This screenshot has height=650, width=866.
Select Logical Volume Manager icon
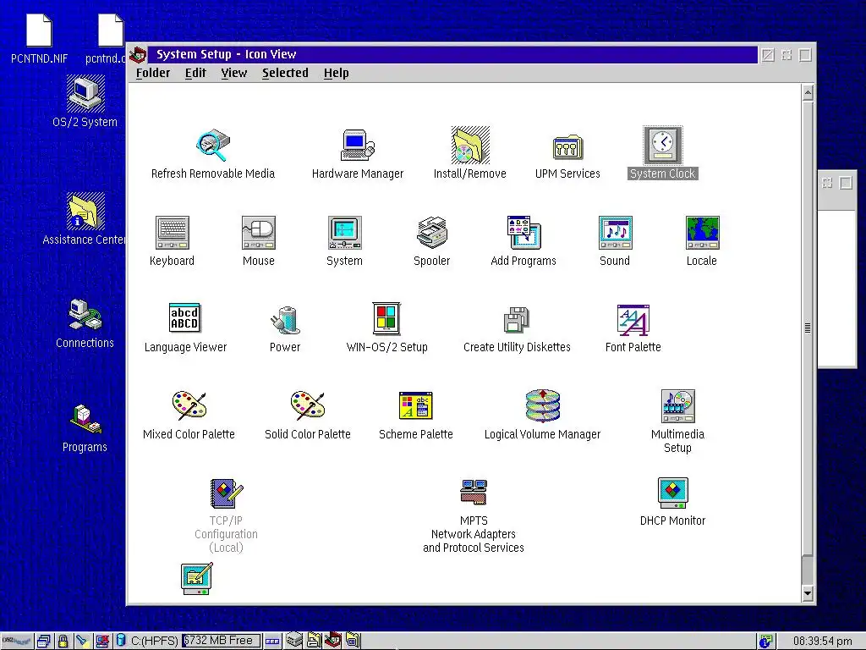click(x=542, y=405)
